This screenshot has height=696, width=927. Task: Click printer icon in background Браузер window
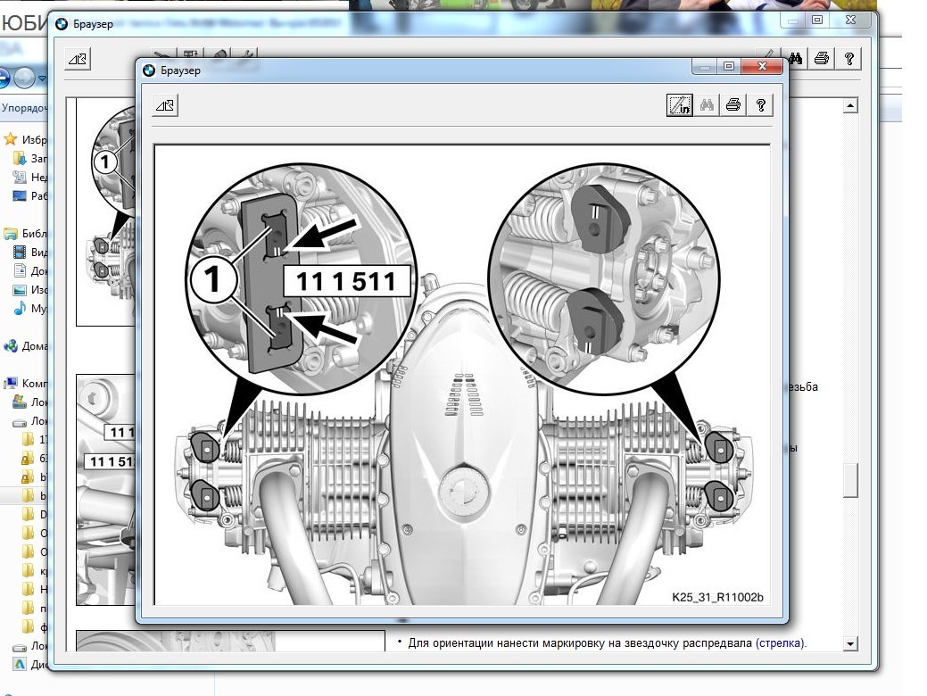[822, 59]
